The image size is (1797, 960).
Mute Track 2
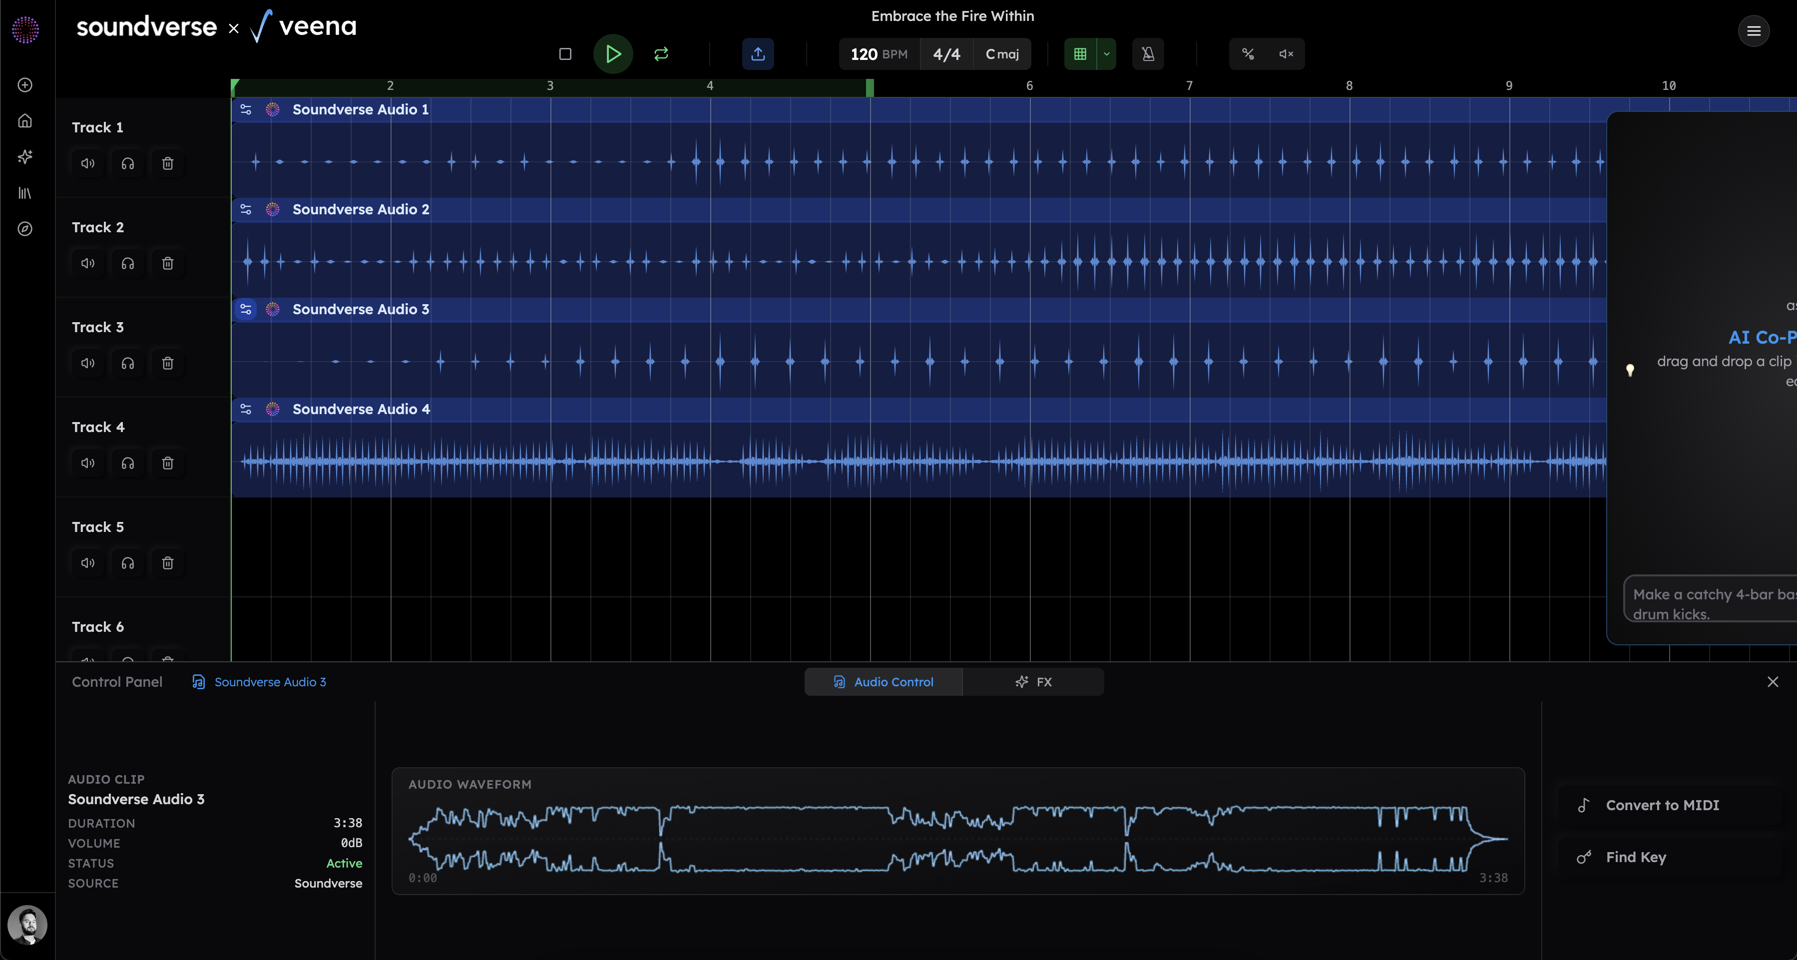(88, 263)
